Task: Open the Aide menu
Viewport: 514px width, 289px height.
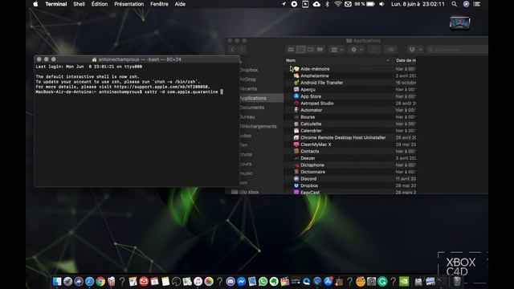Action: (180, 4)
